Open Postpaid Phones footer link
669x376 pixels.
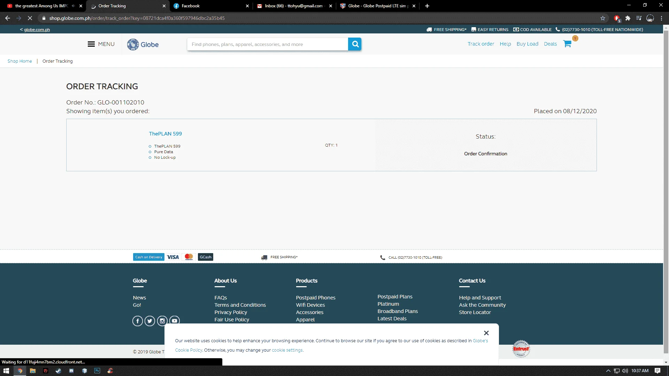316,298
